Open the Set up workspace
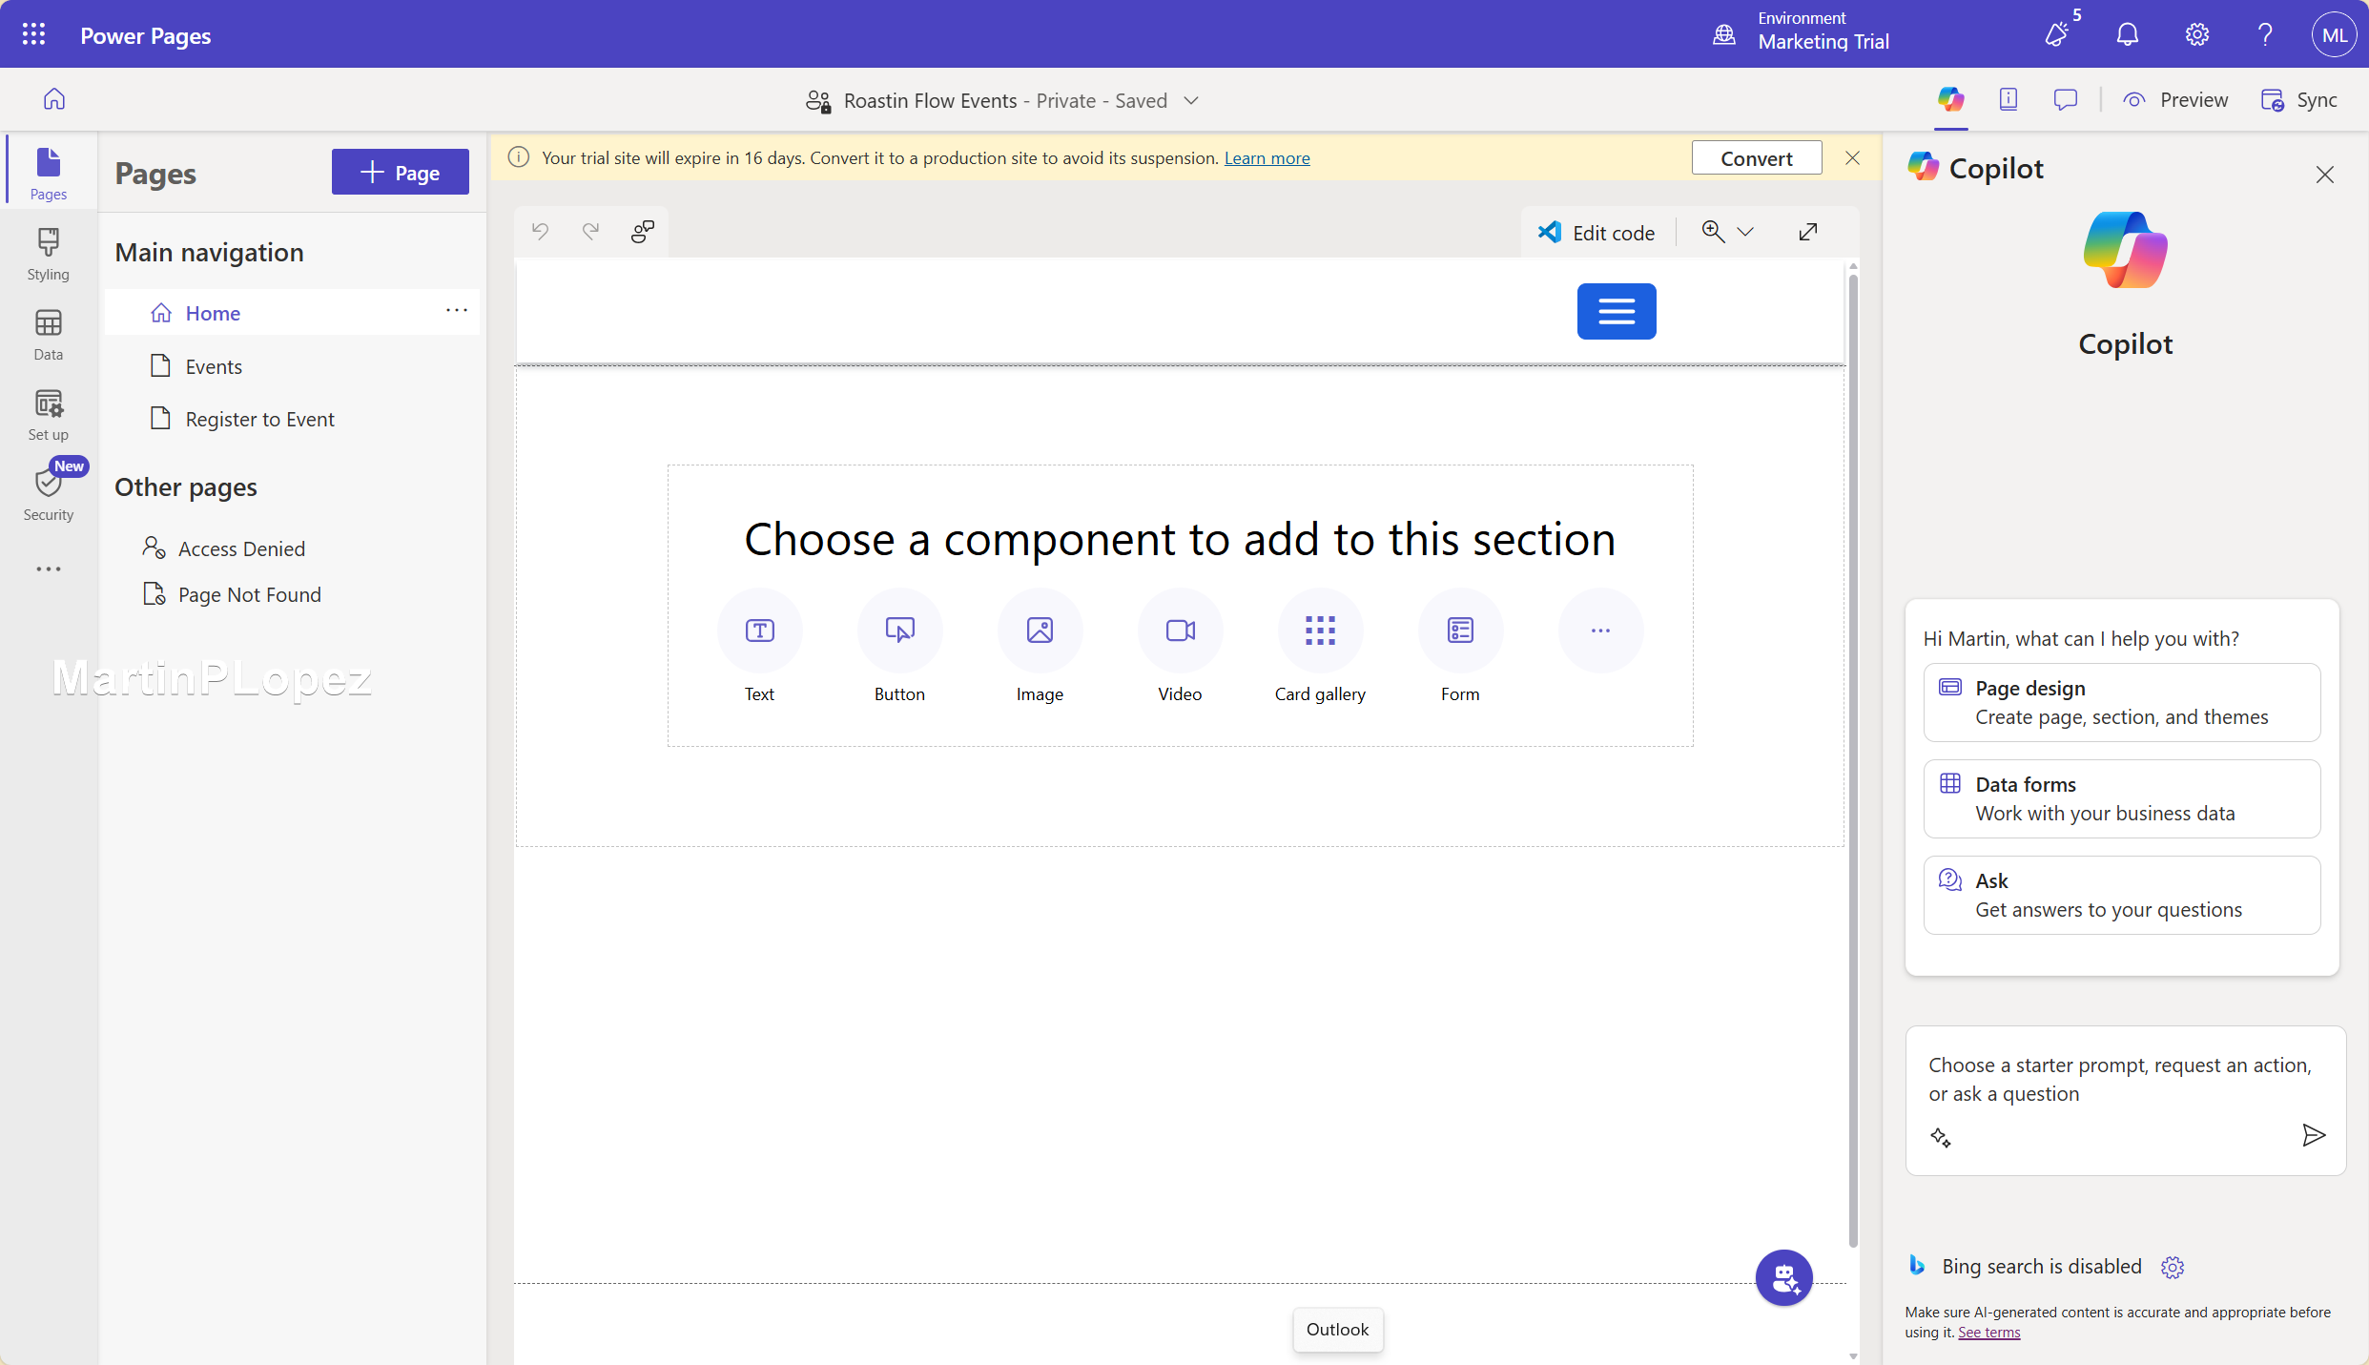2369x1365 pixels. click(48, 412)
